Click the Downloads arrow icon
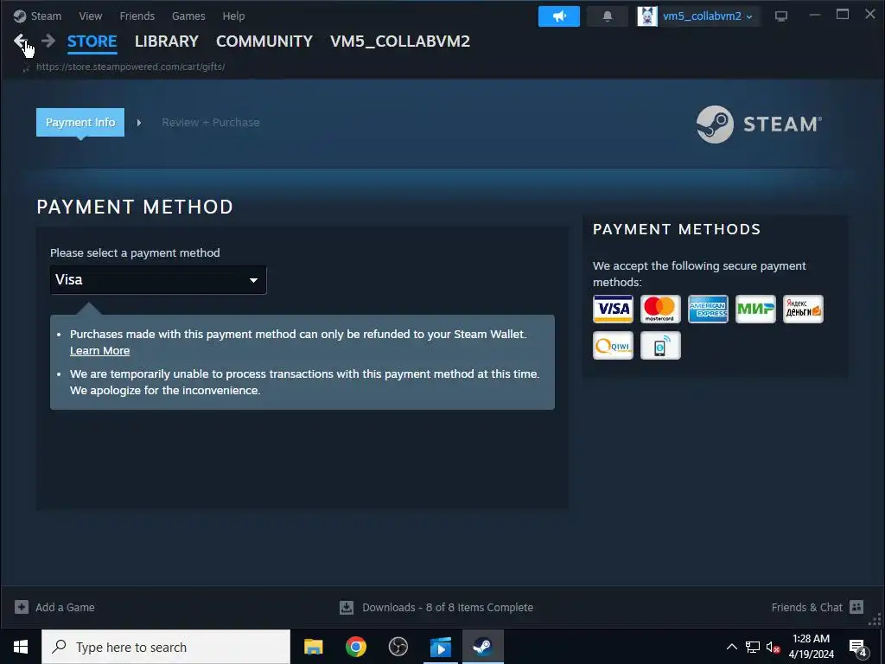Viewport: 885px width, 664px height. pyautogui.click(x=347, y=608)
